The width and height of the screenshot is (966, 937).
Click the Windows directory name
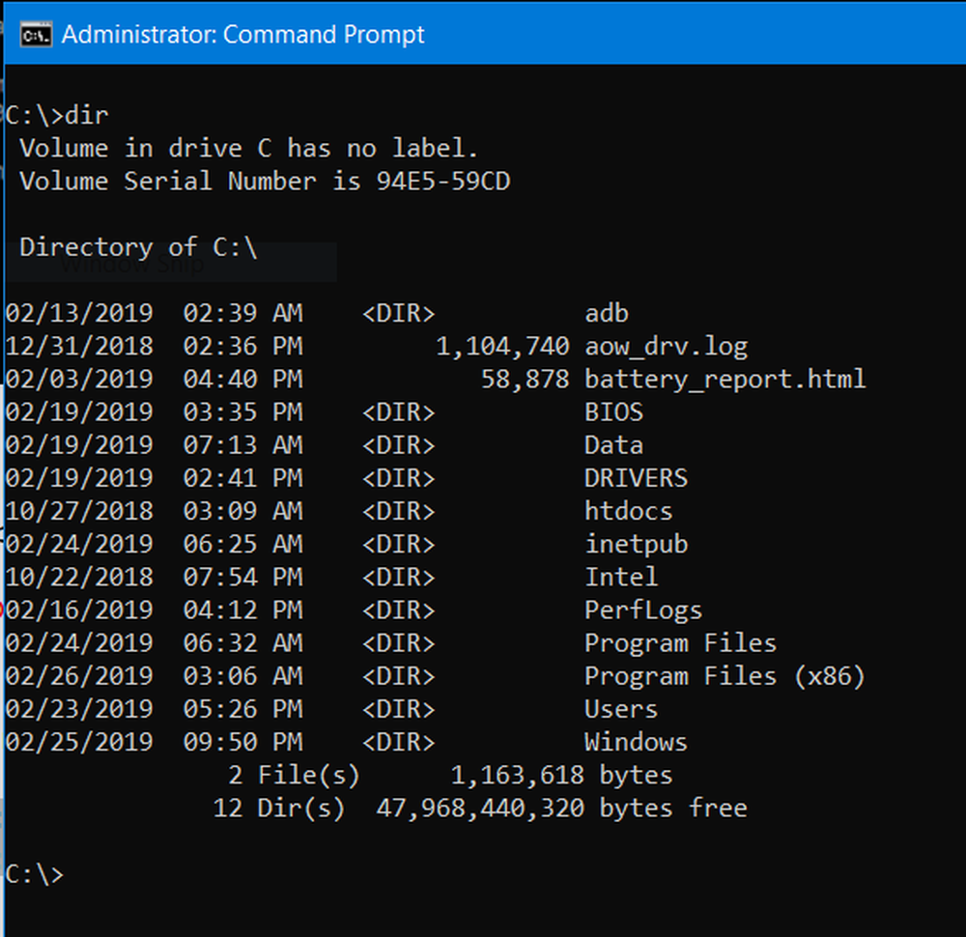pyautogui.click(x=636, y=742)
